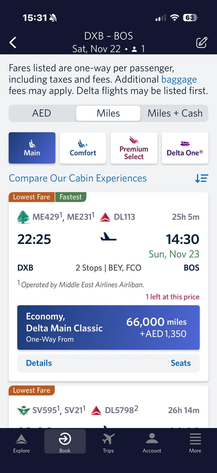Select the Miles fare option
Screen dimensions: 217x473
click(108, 113)
